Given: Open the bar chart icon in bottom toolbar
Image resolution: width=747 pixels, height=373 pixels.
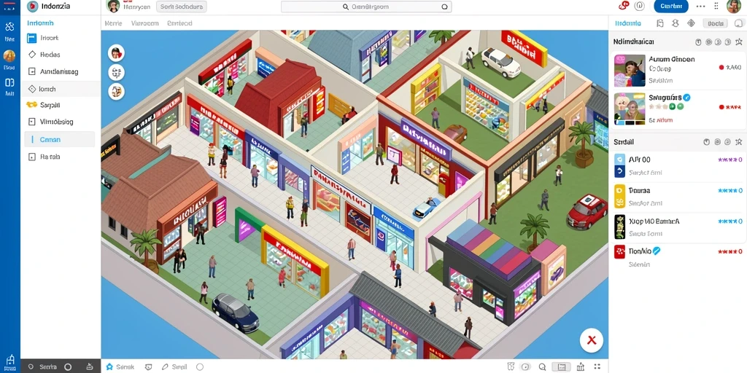Looking at the screenshot, I should (580, 367).
